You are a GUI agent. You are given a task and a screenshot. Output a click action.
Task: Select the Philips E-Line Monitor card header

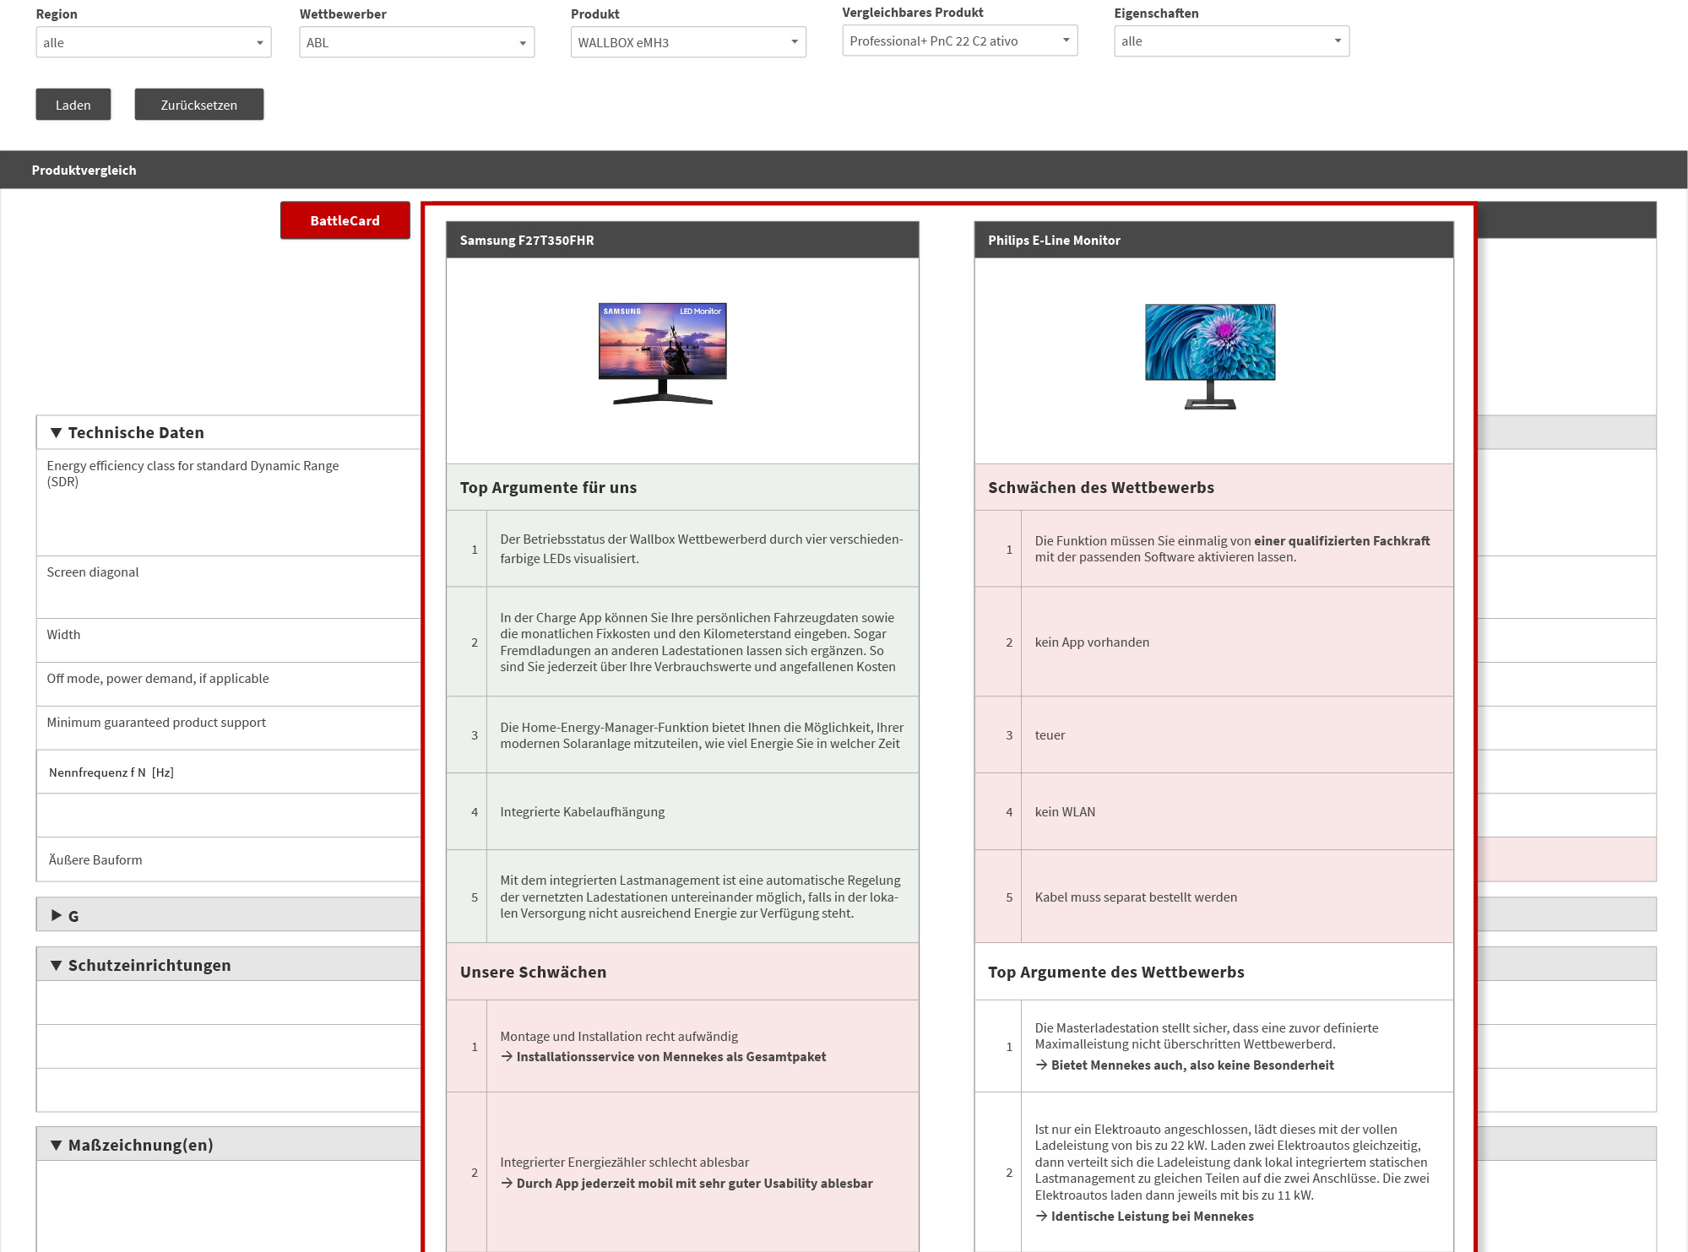click(x=1213, y=240)
